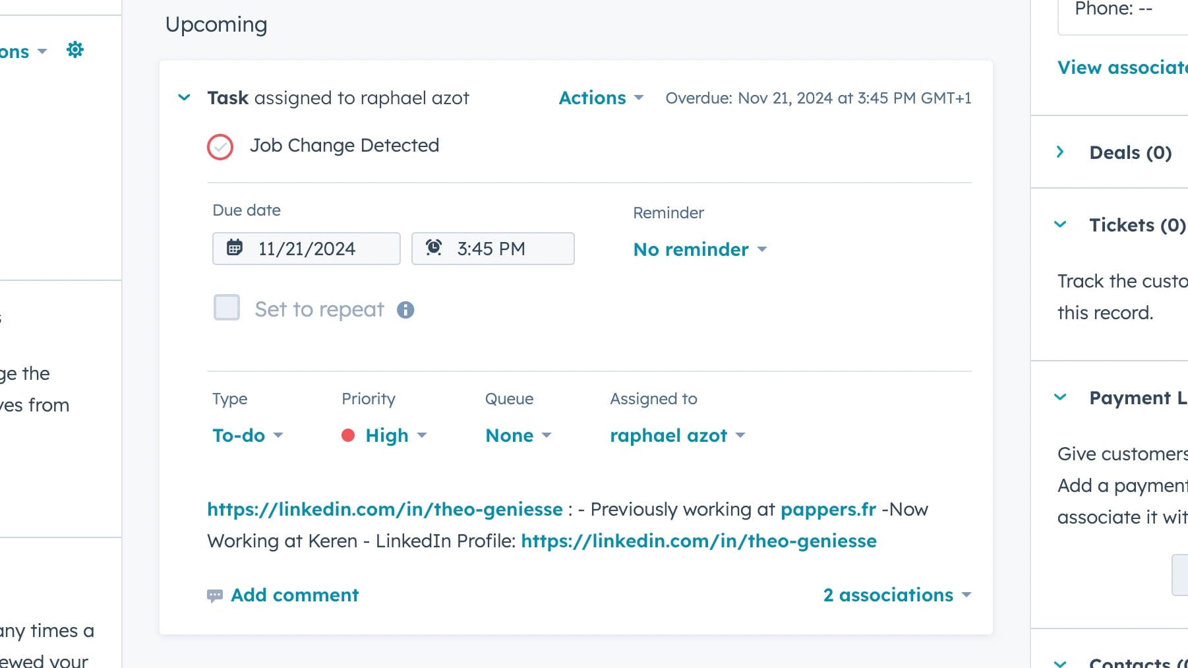
Task: Click the due date 11/21/2024 field
Action: 307,249
